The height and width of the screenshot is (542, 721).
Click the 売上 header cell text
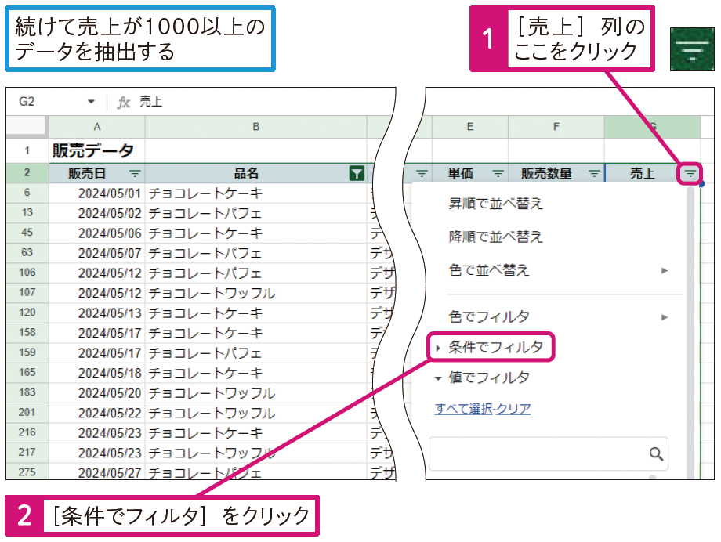point(643,173)
